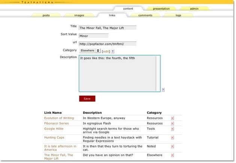Open the Category dropdown showing Elsewhere
Image resolution: width=236 pixels, height=163 pixels.
[90, 50]
